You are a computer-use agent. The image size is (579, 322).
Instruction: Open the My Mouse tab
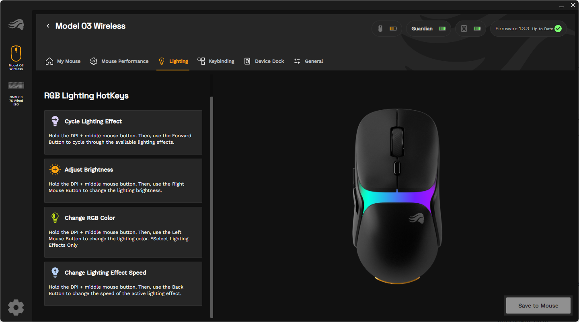pyautogui.click(x=63, y=61)
